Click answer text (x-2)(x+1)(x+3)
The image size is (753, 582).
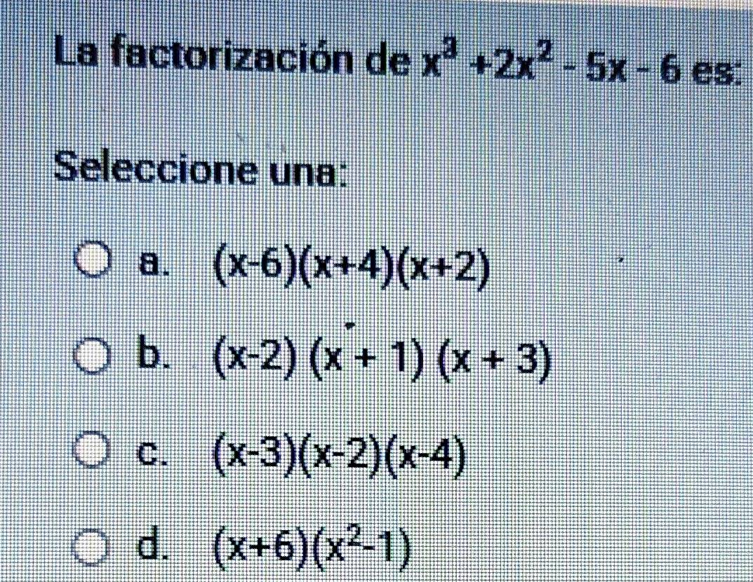tap(380, 362)
